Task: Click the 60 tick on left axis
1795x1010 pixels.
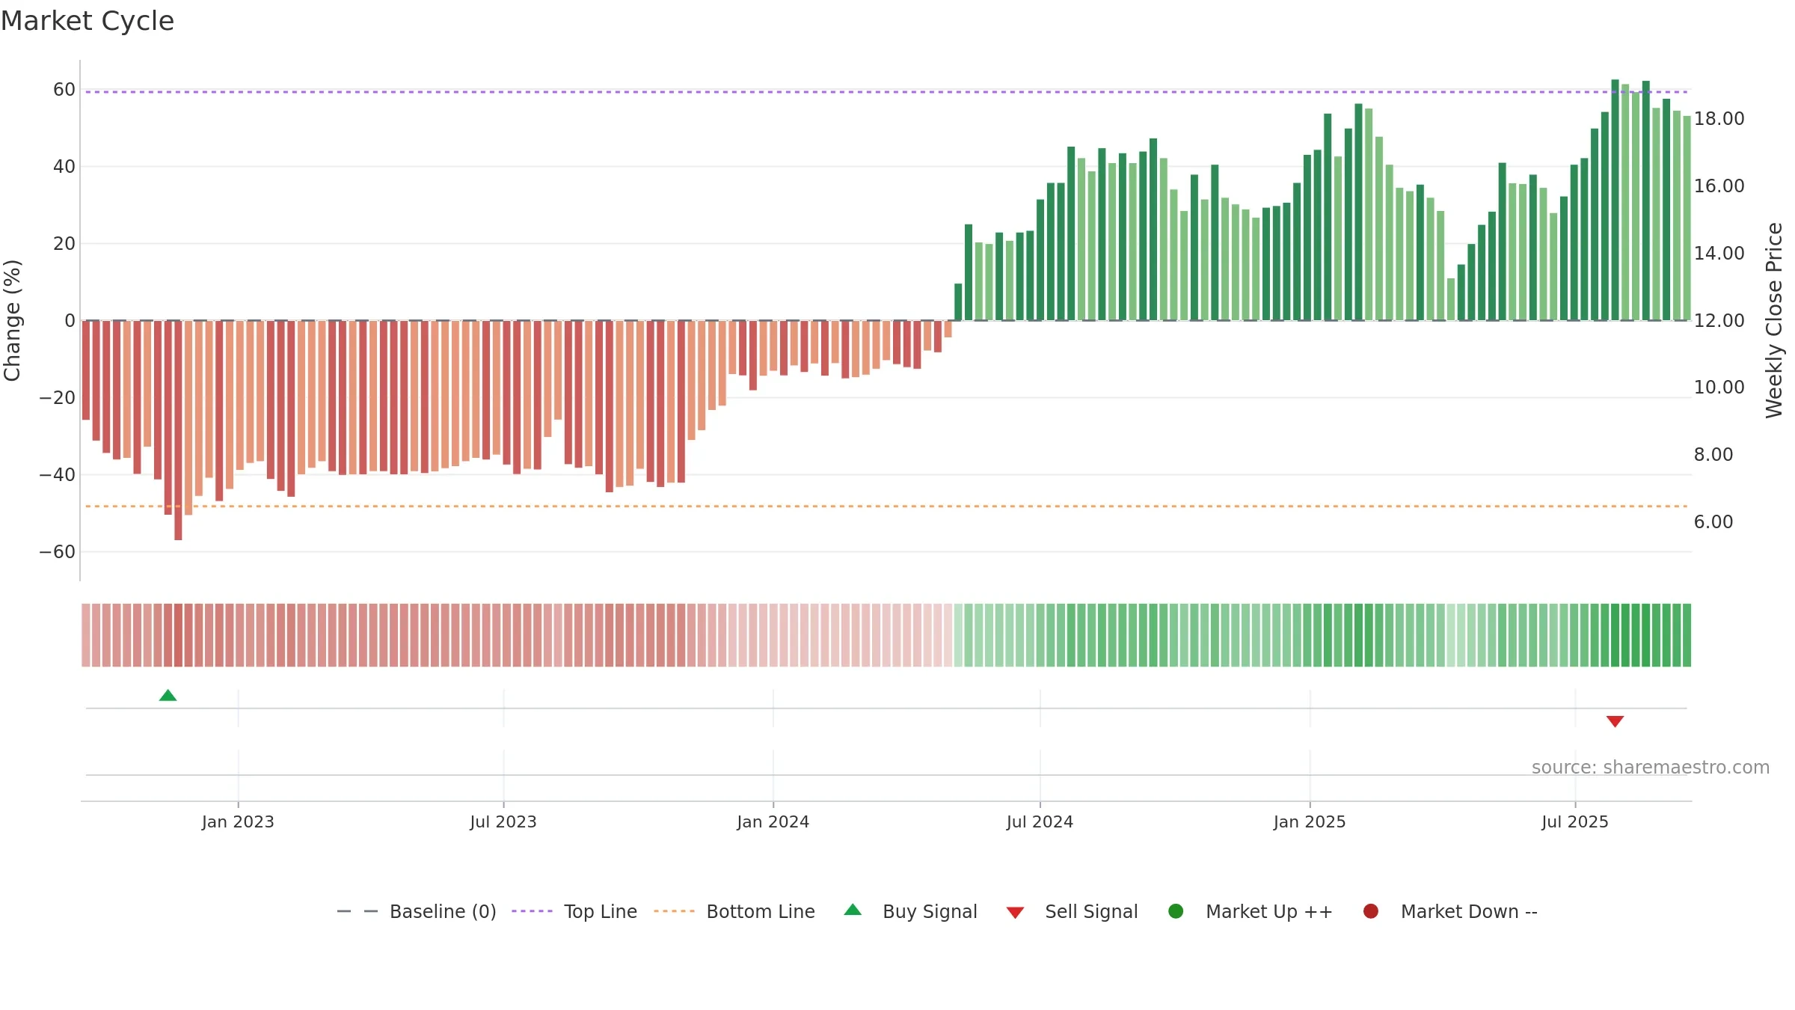Action: coord(64,90)
